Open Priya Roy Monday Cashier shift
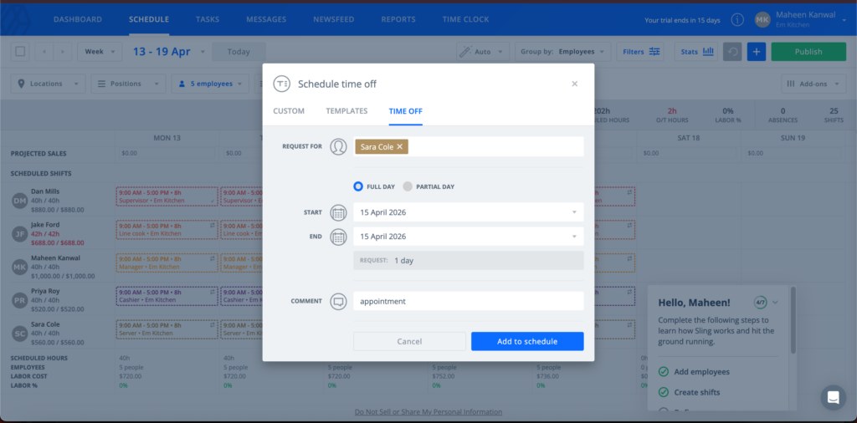857x423 pixels. tap(167, 296)
